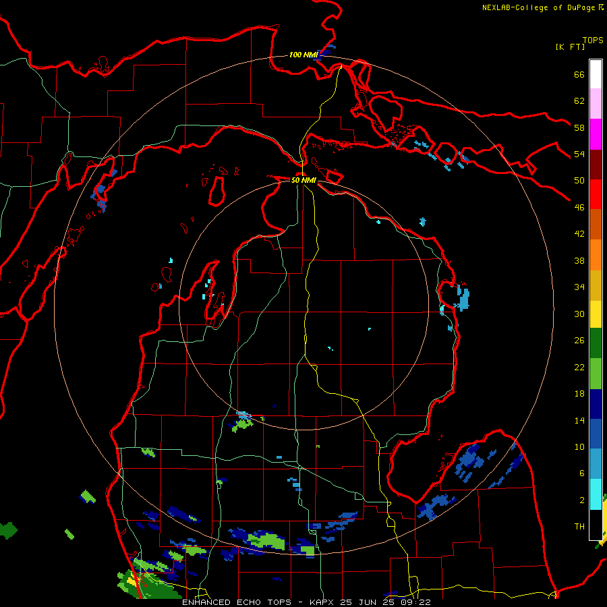Click the legend value 22
The height and width of the screenshot is (607, 607).
pos(579,367)
